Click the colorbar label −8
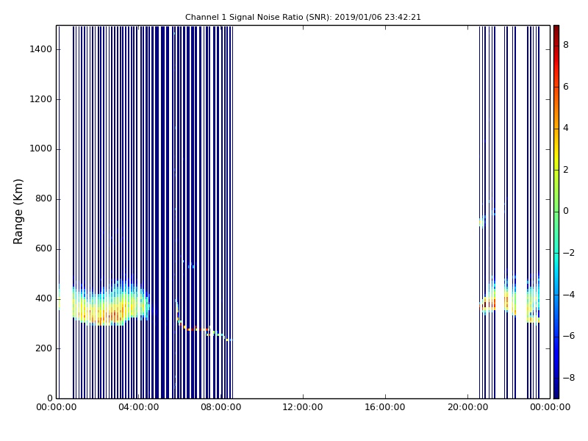 [x=569, y=378]
